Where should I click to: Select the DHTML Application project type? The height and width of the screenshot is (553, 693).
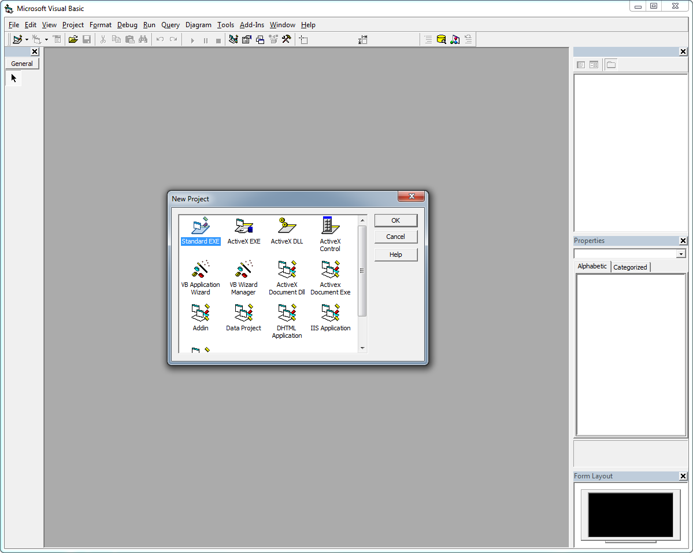(x=287, y=321)
